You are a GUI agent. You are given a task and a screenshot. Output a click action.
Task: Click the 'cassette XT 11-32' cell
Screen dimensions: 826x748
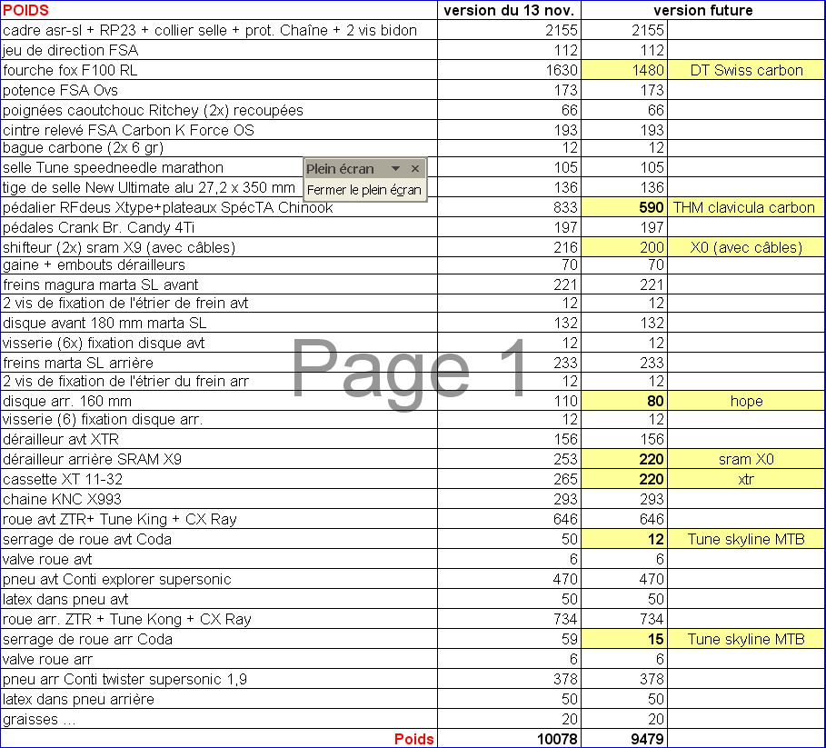coord(219,479)
